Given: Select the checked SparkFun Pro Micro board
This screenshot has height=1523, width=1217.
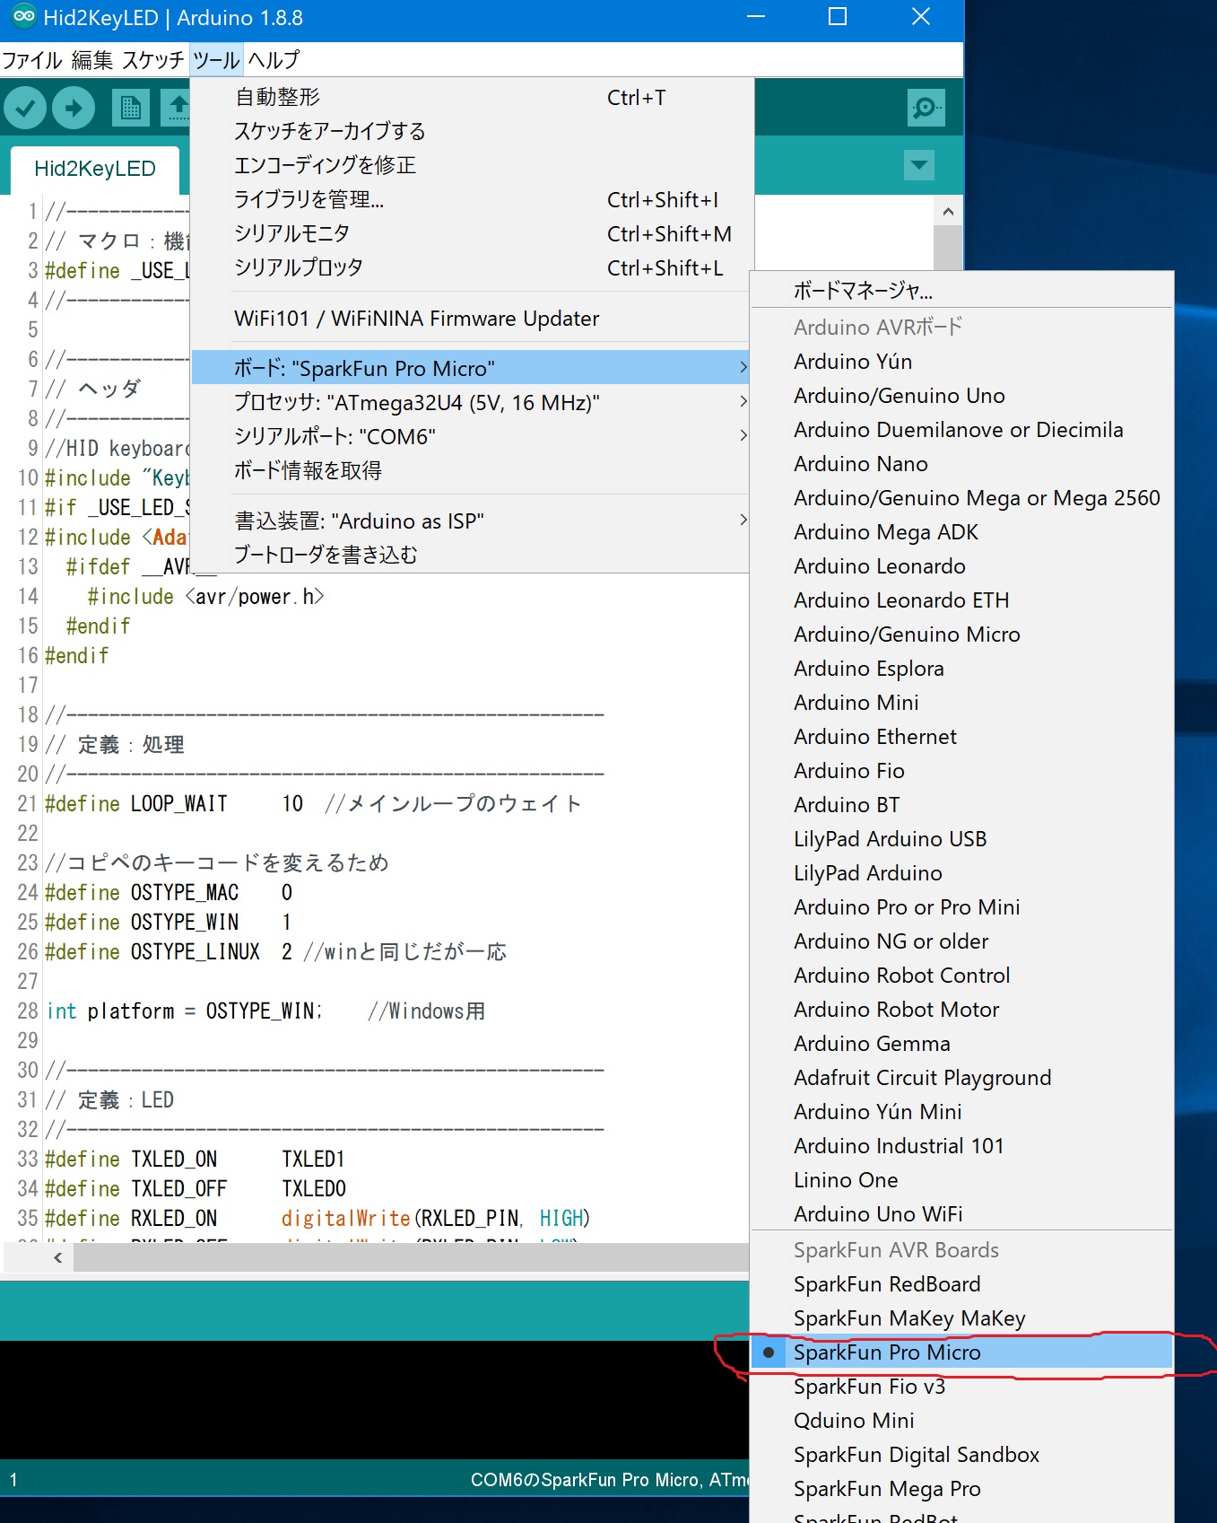Looking at the screenshot, I should (961, 1352).
